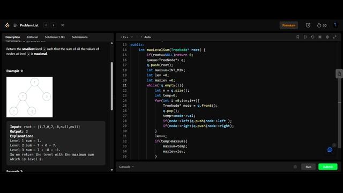Click the Example 1 tree diagram image
Screen dimensions: 343x193
(x=29, y=97)
